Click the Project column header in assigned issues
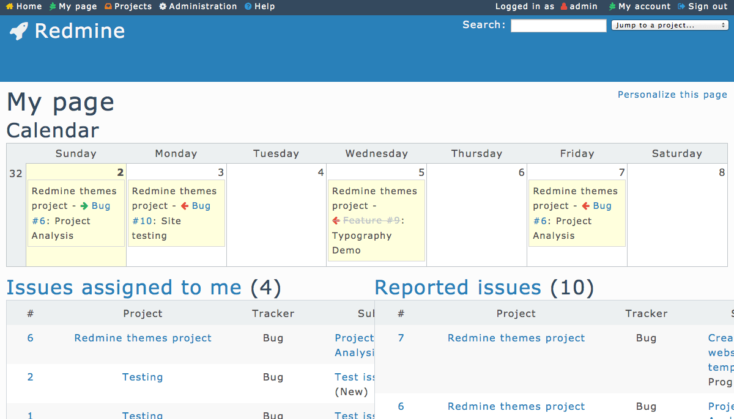 tap(143, 313)
